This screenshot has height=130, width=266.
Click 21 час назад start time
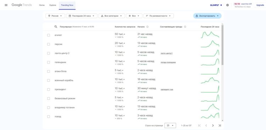pos(145,34)
